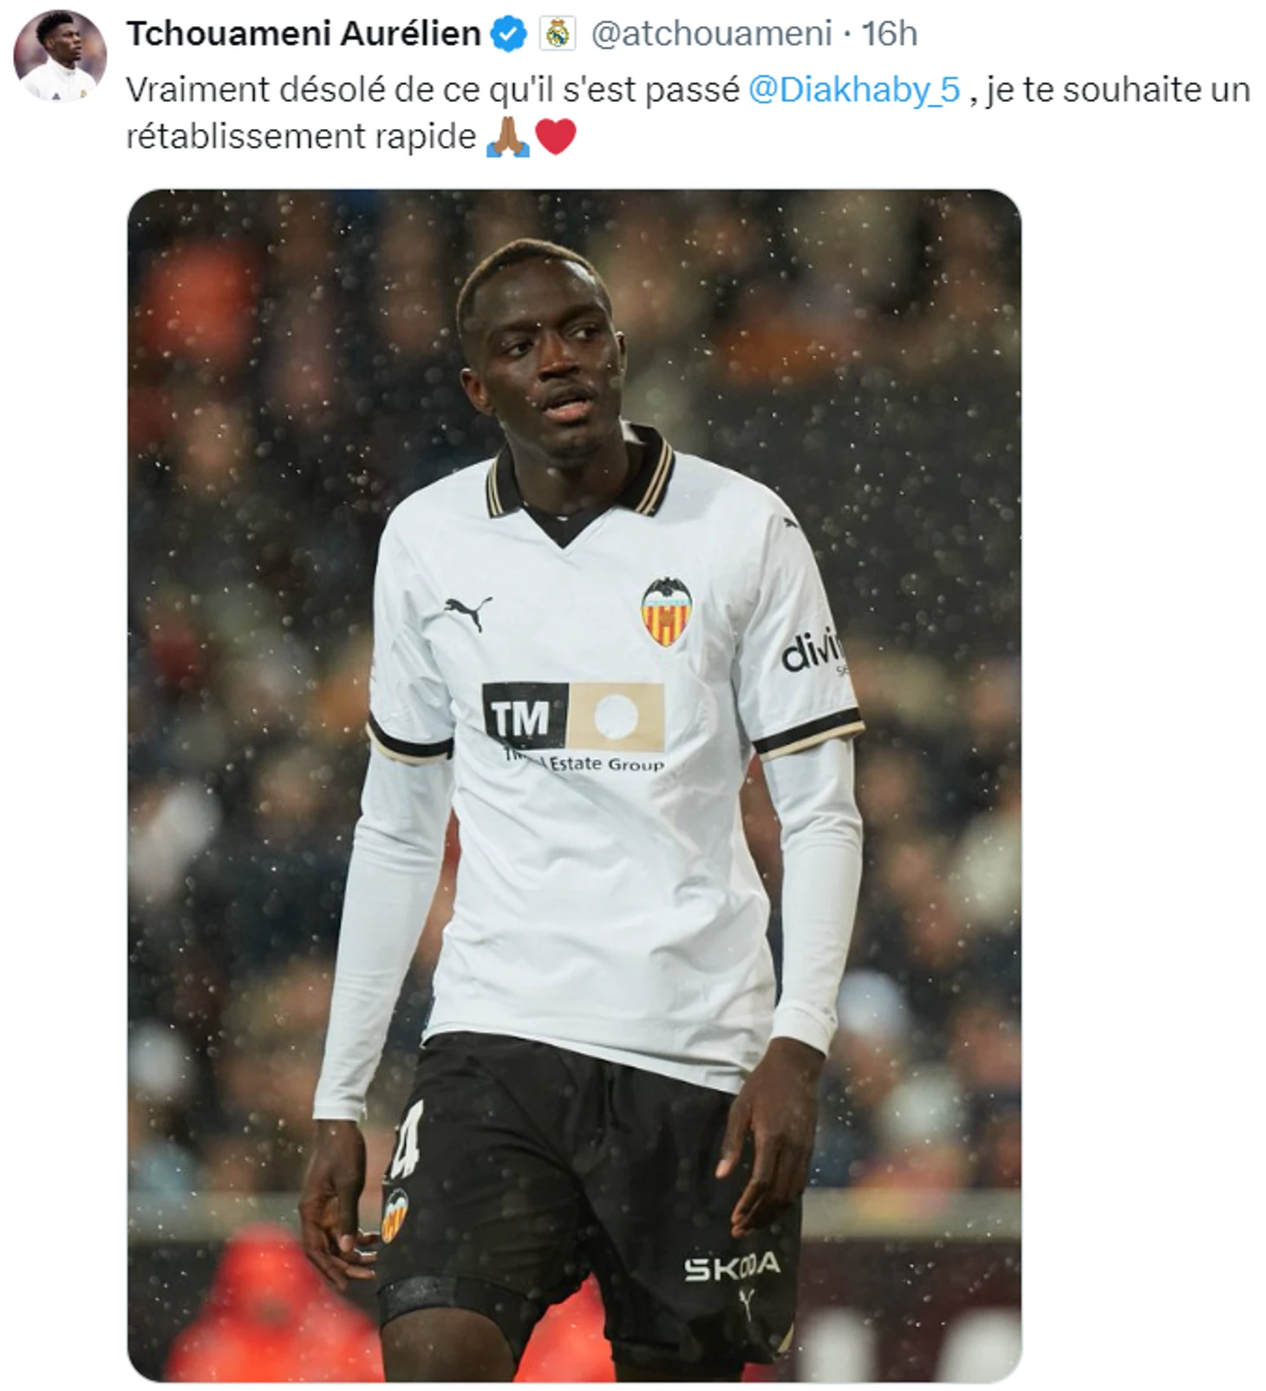Open the @atchouameni handle link

(x=712, y=34)
